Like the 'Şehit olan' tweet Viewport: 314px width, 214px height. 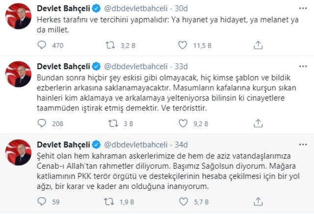[183, 201]
